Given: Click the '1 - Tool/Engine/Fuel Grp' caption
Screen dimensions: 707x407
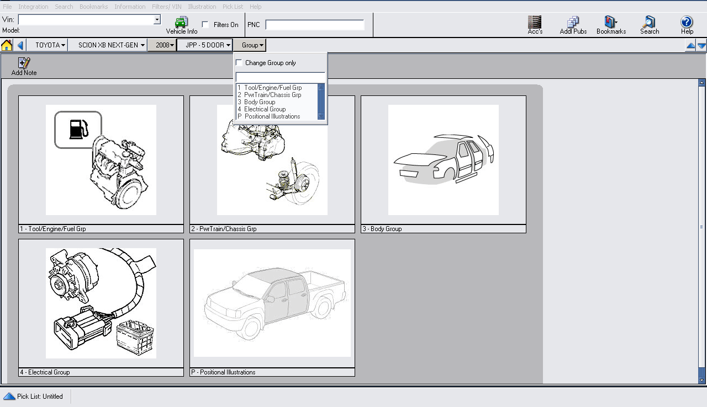Looking at the screenshot, I should 101,229.
